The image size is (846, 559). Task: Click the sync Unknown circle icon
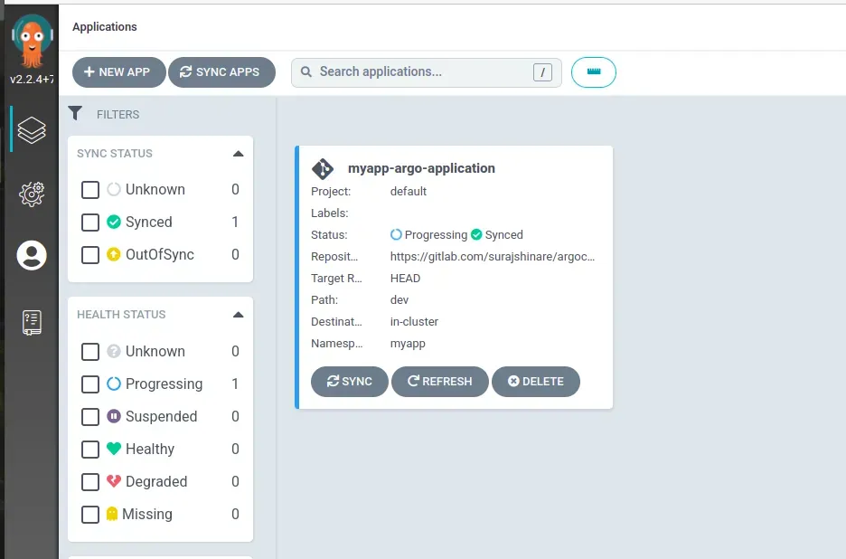tap(113, 190)
